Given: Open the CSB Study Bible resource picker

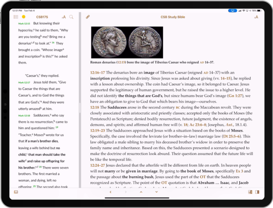Looking at the screenshot, I should click(x=173, y=17).
